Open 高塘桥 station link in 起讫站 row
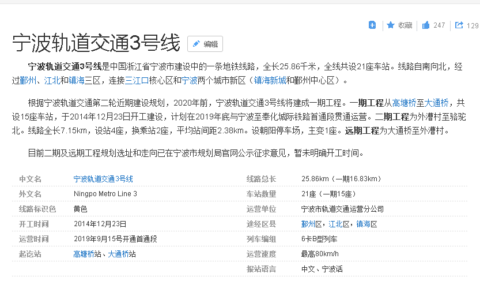This screenshot has width=480, height=281. point(84,254)
